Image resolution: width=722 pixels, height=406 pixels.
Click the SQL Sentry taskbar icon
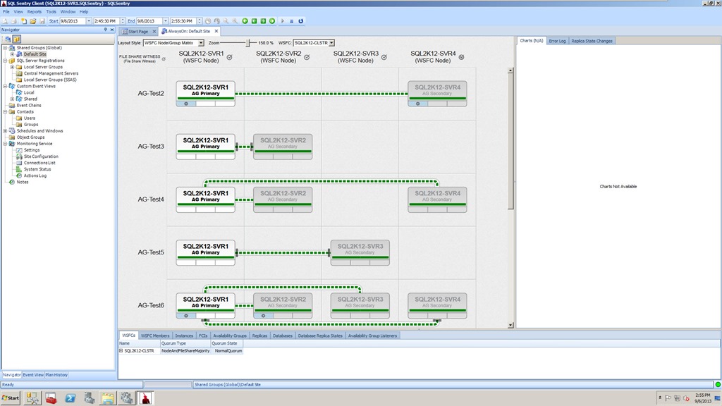pos(145,398)
